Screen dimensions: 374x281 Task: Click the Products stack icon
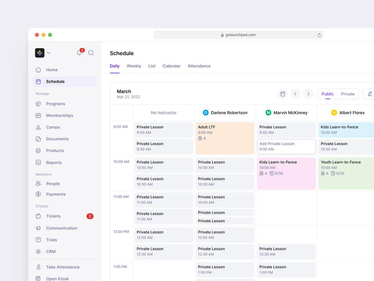pos(38,151)
